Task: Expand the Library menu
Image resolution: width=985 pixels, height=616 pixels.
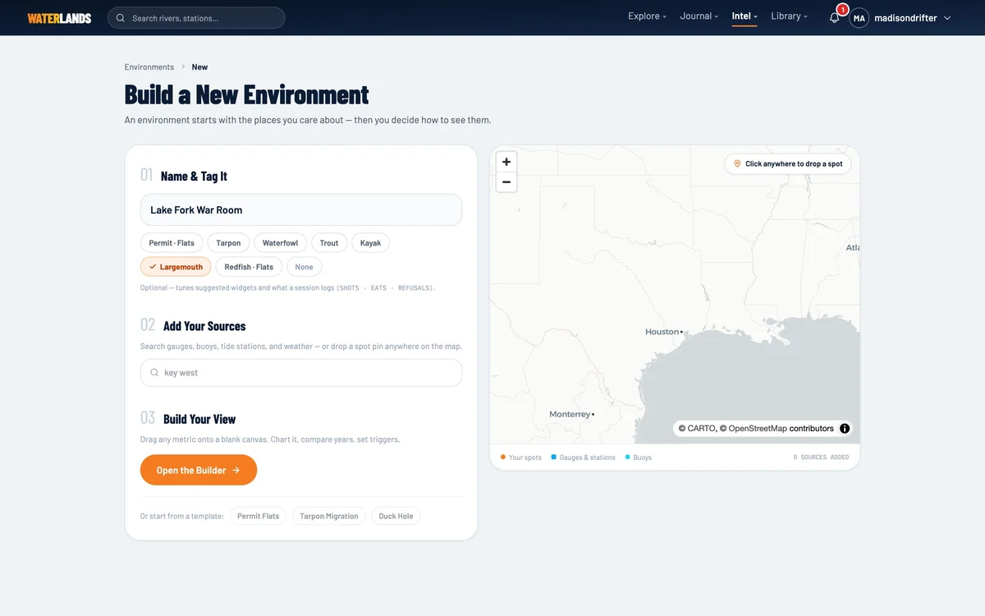Action: [x=789, y=16]
